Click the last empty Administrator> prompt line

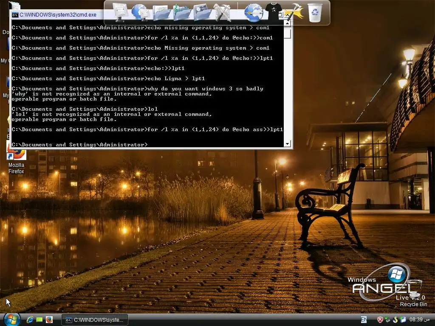[x=79, y=144]
